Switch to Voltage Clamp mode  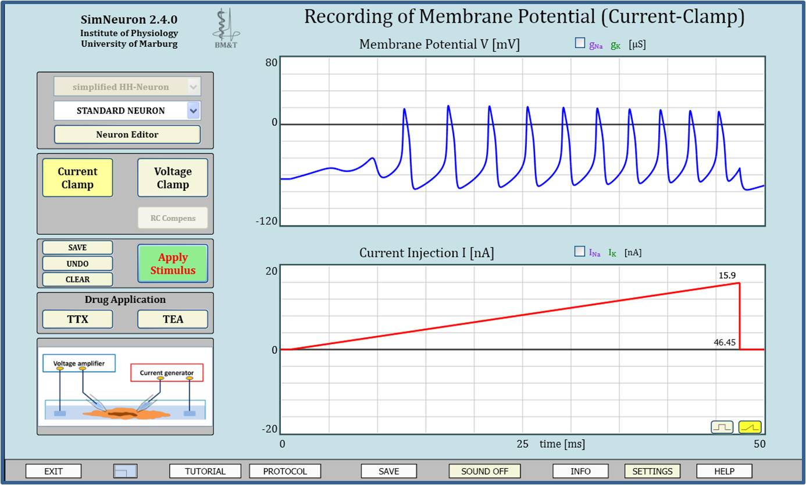coord(173,178)
